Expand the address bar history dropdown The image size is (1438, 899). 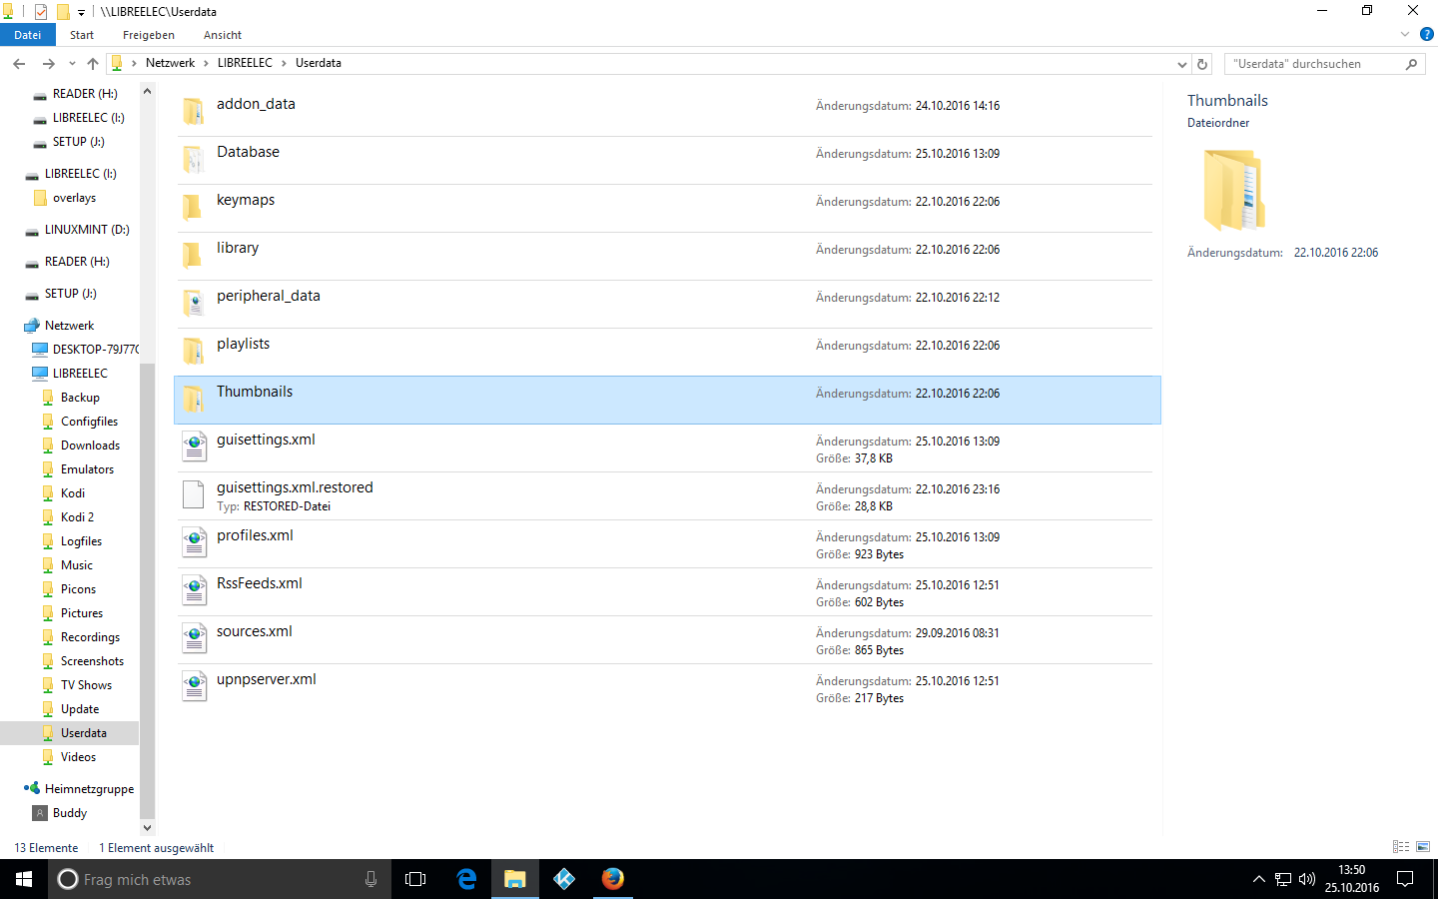click(1182, 64)
